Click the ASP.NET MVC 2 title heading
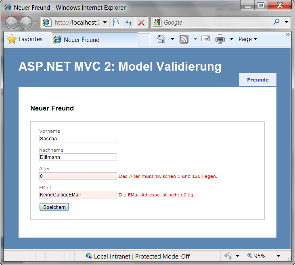The width and height of the screenshot is (295, 265). (x=120, y=67)
